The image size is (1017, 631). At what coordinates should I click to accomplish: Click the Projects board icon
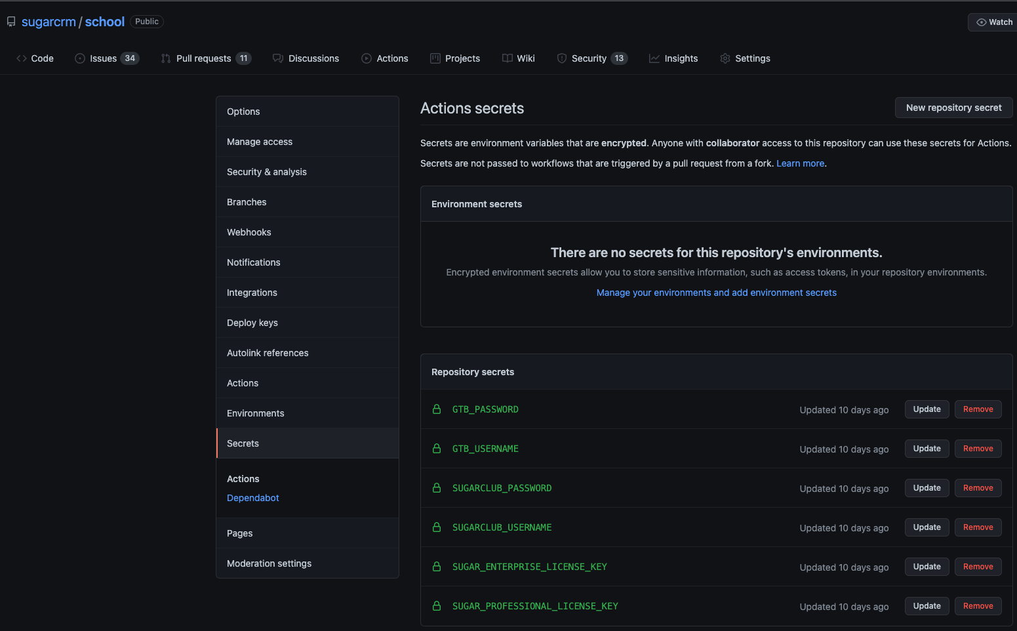(x=435, y=58)
